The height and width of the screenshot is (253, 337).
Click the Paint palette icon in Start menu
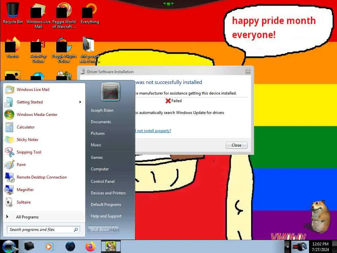(x=10, y=165)
